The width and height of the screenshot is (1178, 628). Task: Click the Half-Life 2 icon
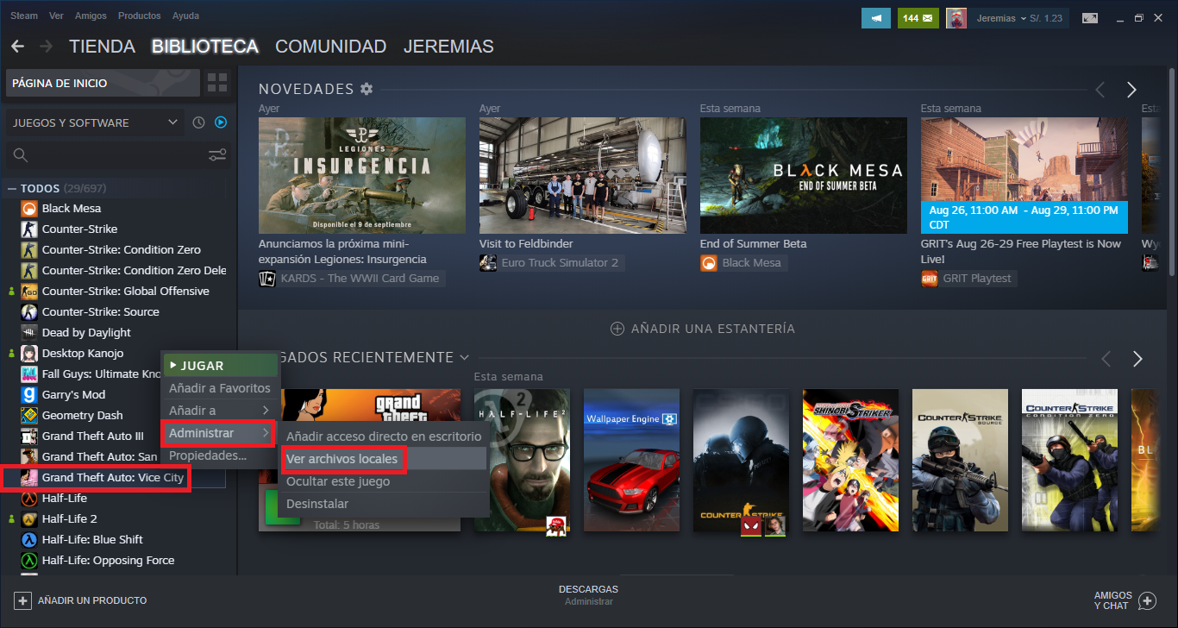[x=29, y=518]
